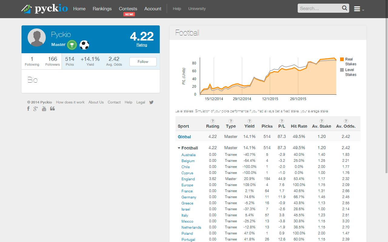
Task: Open the Italy league link
Action: coord(185,215)
